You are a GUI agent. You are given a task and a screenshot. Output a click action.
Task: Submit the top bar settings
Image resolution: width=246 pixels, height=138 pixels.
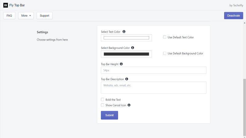[x=109, y=115]
